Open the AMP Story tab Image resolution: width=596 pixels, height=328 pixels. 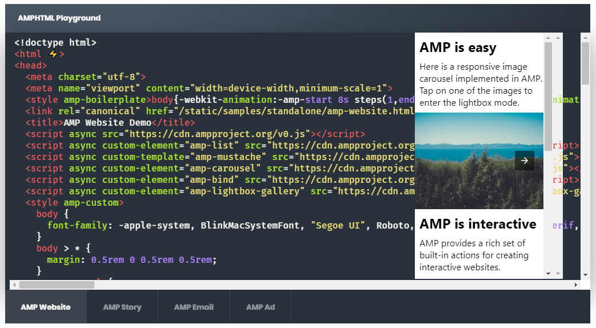122,307
